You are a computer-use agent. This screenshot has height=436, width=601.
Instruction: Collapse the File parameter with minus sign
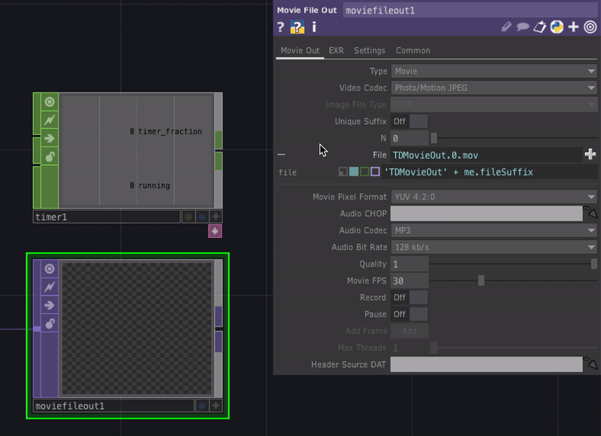pyautogui.click(x=281, y=155)
